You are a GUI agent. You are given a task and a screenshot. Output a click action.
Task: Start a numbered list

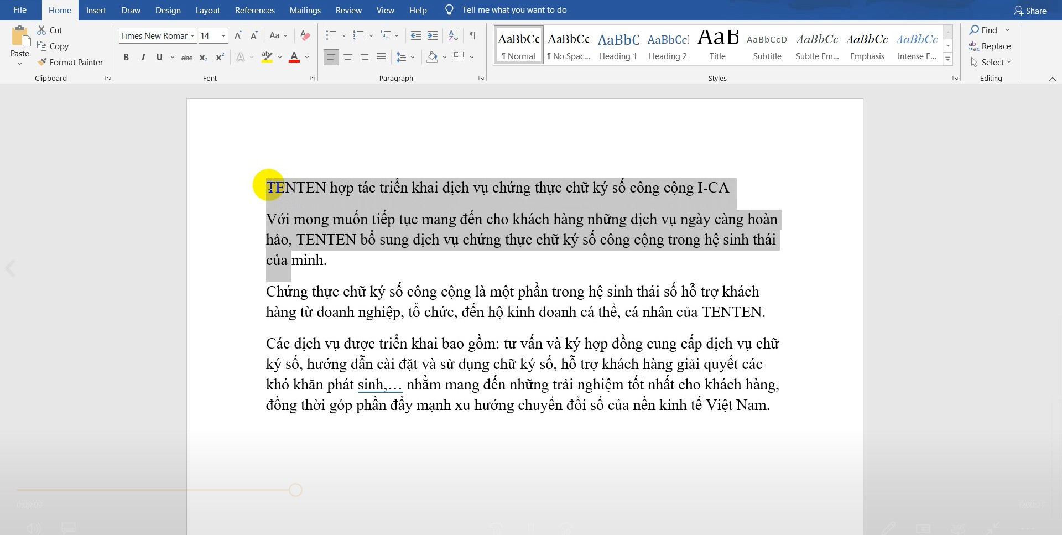[x=358, y=35]
